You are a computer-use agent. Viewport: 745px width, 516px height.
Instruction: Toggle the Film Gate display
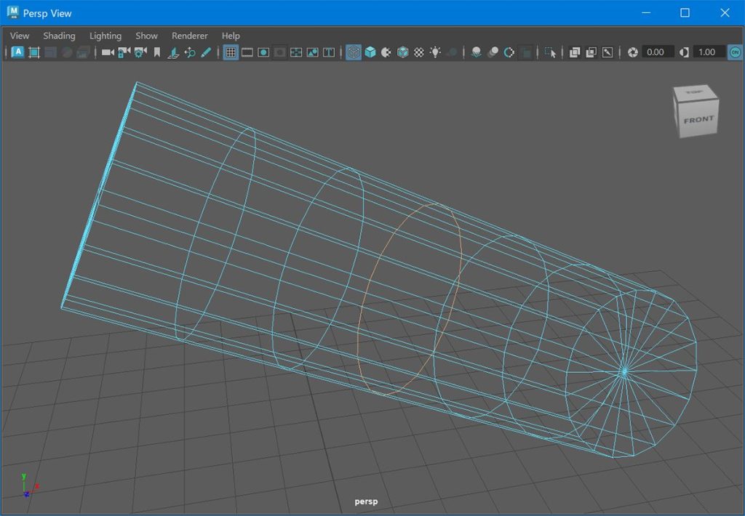click(247, 52)
